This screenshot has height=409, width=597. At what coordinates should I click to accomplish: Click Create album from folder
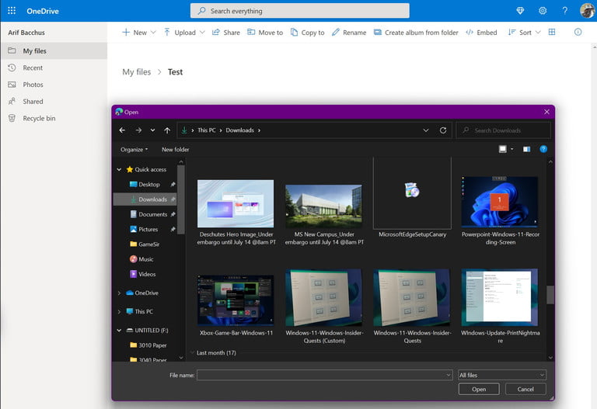(416, 33)
